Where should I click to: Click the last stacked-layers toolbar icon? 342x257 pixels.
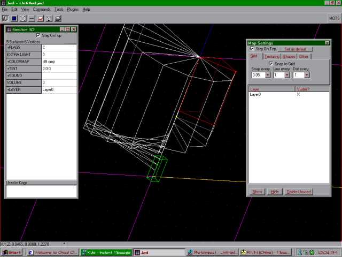[58, 19]
